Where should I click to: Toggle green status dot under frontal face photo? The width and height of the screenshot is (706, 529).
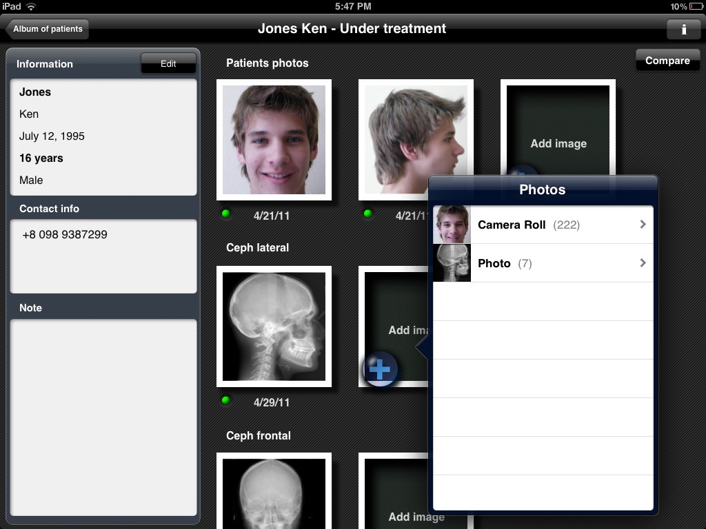tap(225, 214)
